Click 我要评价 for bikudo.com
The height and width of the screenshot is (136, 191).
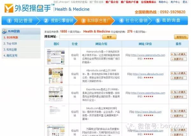click(x=179, y=116)
